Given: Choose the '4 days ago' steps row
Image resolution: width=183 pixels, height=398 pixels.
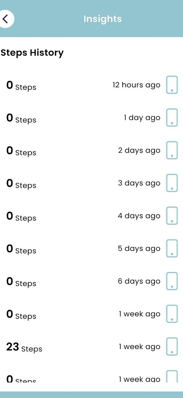Looking at the screenshot, I should [91, 215].
